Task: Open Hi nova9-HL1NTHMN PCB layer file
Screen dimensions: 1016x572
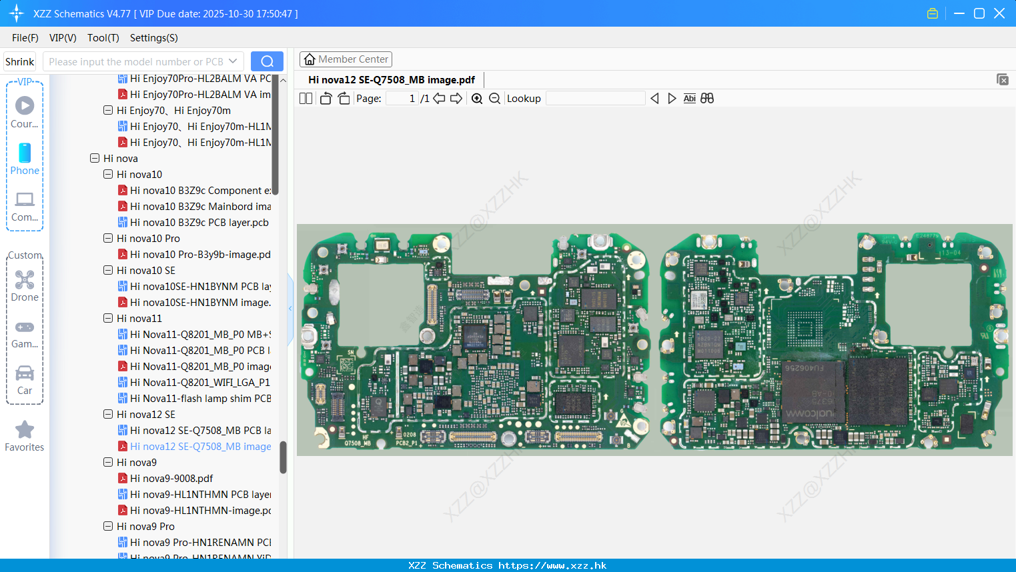Action: pos(194,494)
